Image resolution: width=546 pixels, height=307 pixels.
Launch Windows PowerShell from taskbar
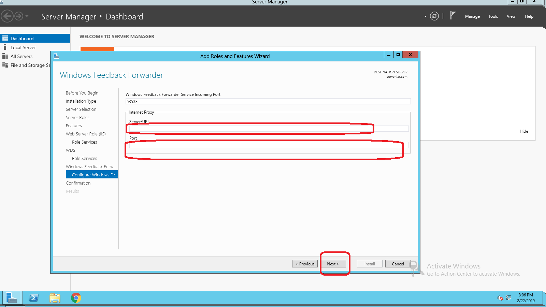click(34, 298)
